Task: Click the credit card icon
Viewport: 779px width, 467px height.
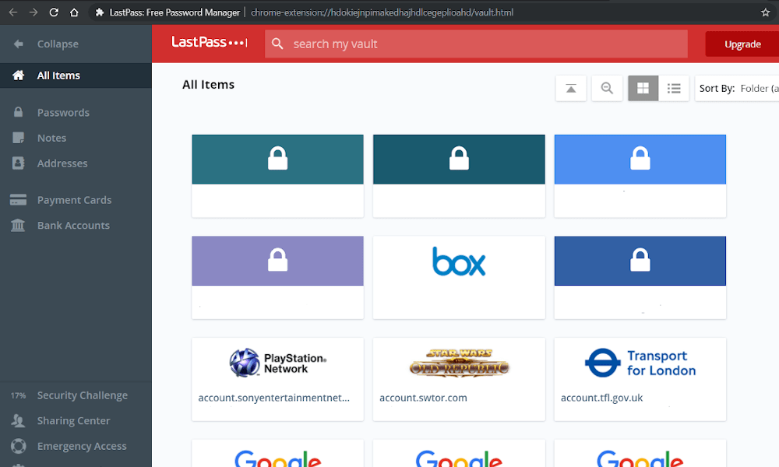Action: 19,200
